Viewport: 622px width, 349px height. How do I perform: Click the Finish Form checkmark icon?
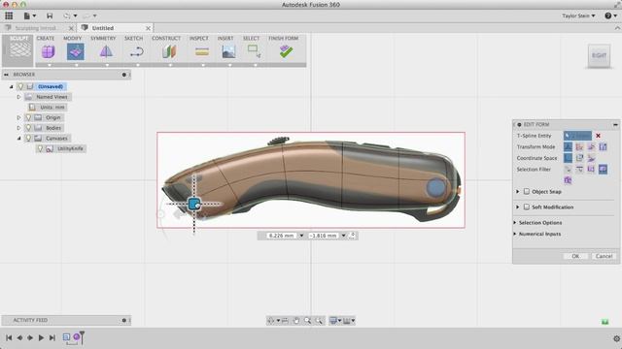pyautogui.click(x=286, y=51)
